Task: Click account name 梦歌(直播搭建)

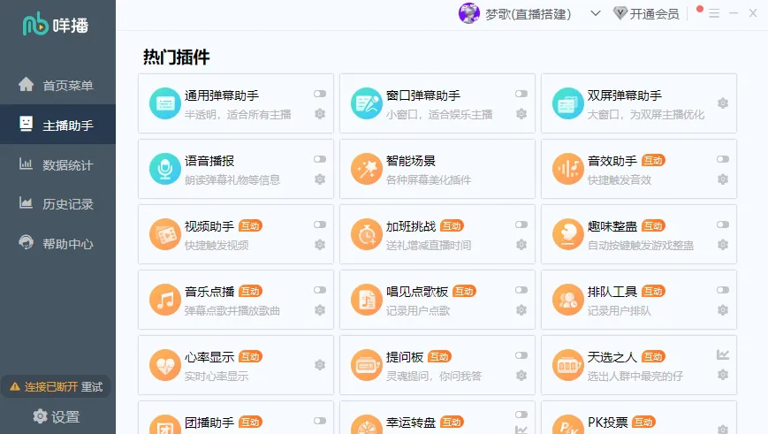Action: (528, 14)
